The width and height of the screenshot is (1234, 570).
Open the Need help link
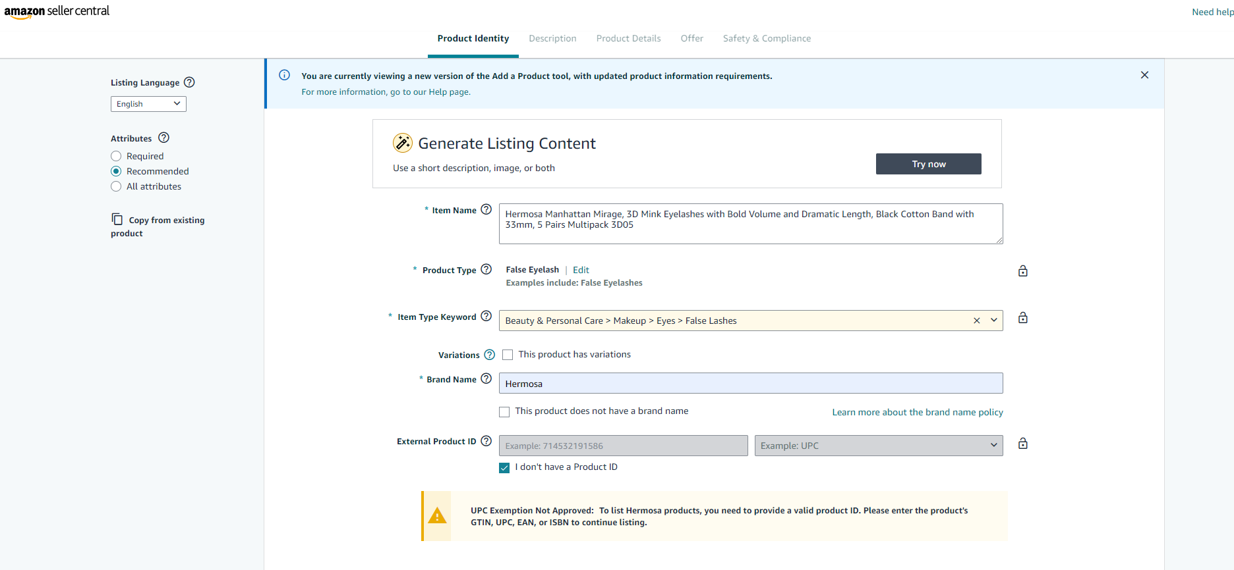1212,12
